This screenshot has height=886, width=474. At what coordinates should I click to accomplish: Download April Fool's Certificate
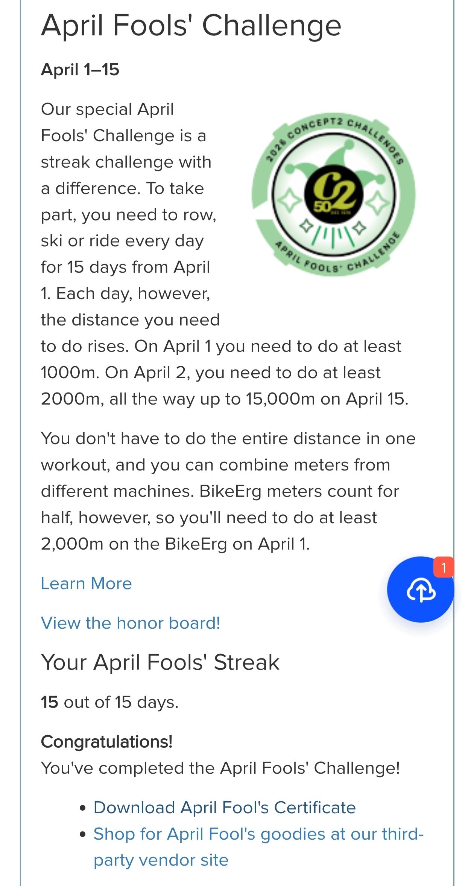tap(225, 808)
